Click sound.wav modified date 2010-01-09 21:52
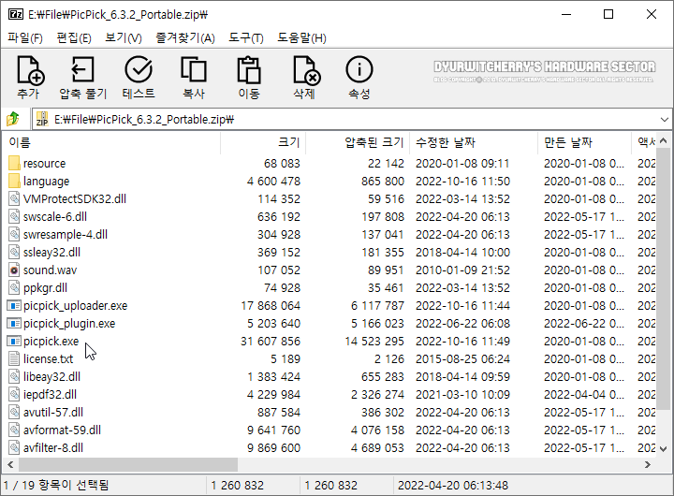 coord(462,270)
